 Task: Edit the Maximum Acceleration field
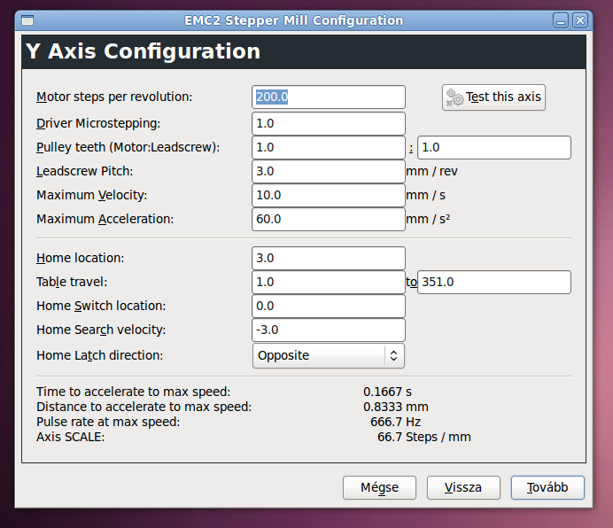click(329, 219)
